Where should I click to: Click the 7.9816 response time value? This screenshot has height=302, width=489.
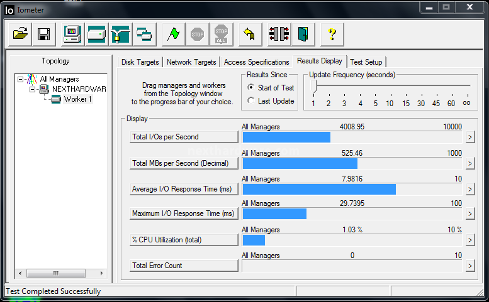352,179
